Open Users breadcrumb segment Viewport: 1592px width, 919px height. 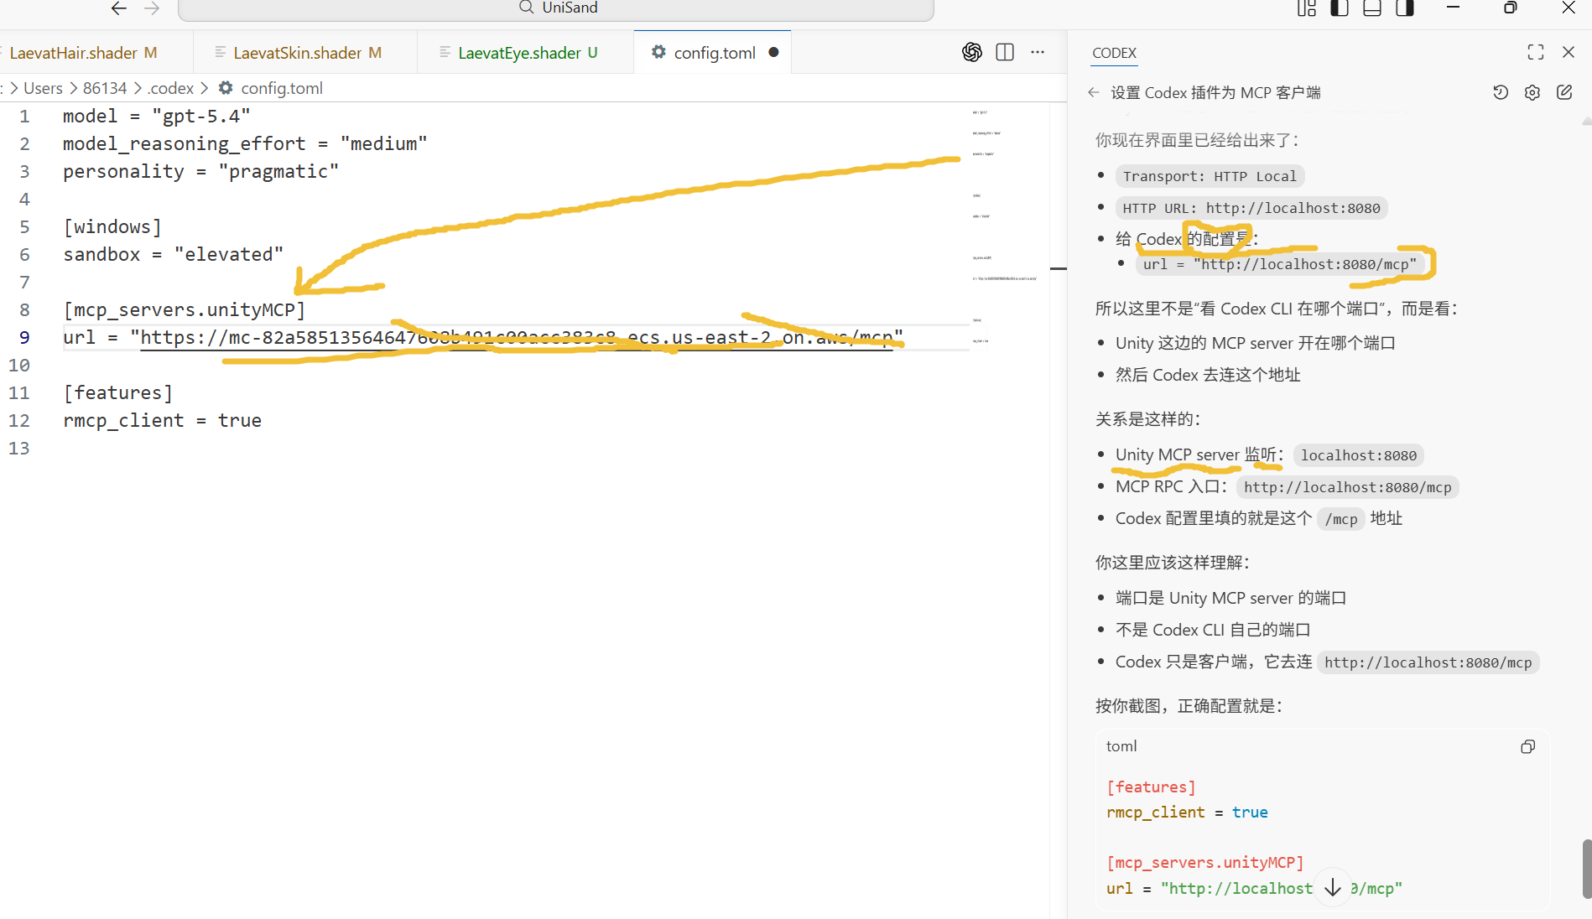coord(43,88)
